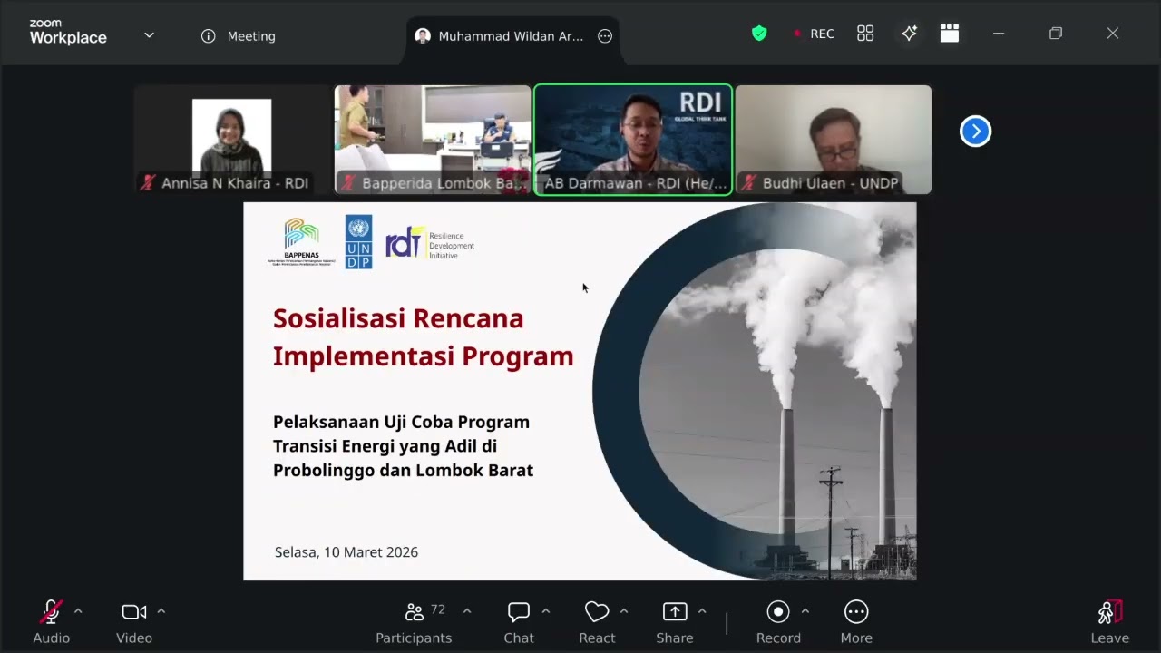The width and height of the screenshot is (1161, 653).
Task: Open ellipsis options on Muhammad Wildan tab
Action: click(605, 36)
